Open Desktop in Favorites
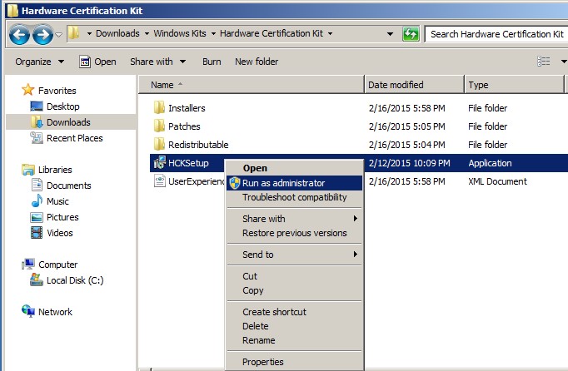This screenshot has width=568, height=371. [62, 106]
